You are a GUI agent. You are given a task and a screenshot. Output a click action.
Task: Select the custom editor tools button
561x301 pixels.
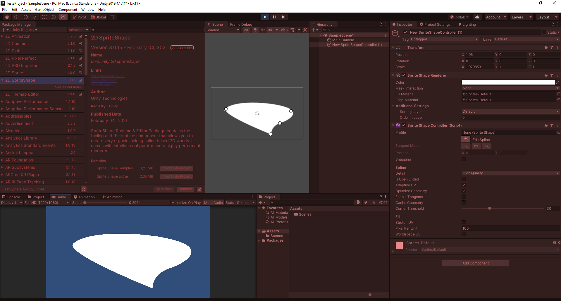click(63, 17)
